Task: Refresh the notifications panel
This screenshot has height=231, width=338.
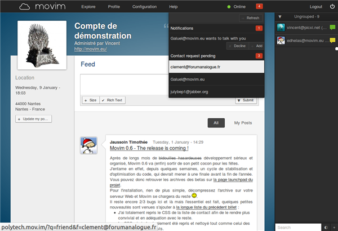Action: point(251,18)
